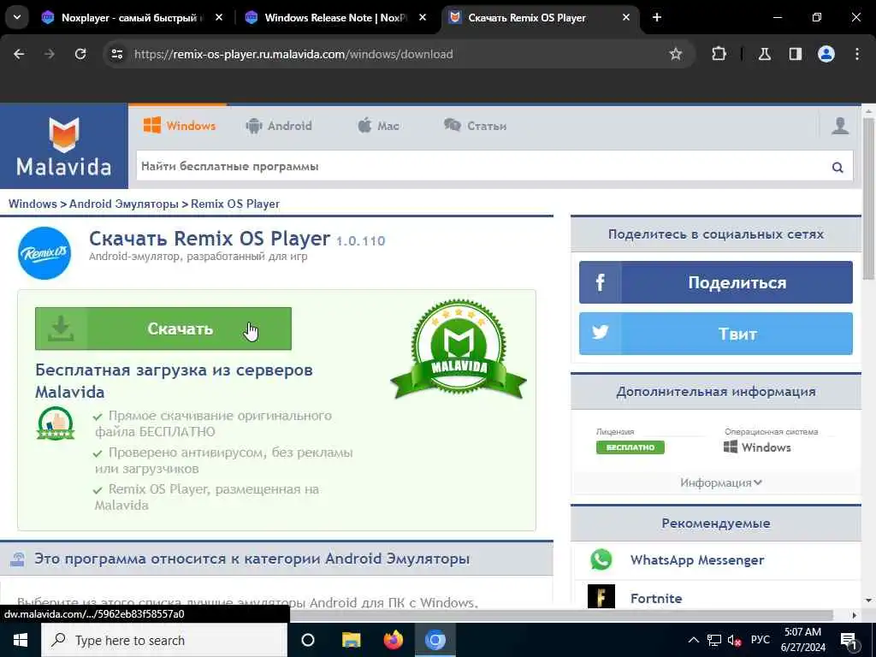Open the Chrome three-dot menu
Image resolution: width=876 pixels, height=657 pixels.
(x=857, y=54)
